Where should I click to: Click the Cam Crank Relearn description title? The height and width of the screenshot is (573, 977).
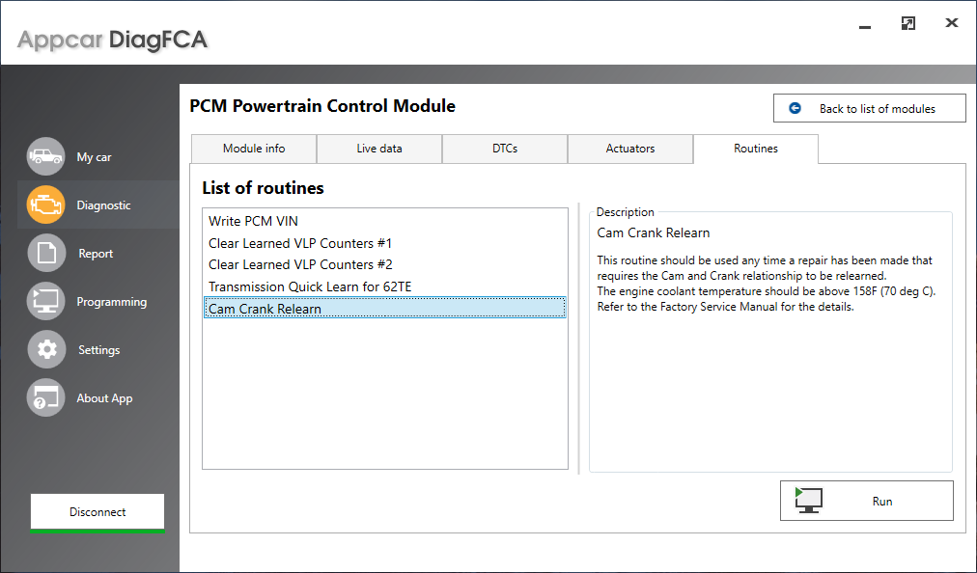(x=653, y=232)
